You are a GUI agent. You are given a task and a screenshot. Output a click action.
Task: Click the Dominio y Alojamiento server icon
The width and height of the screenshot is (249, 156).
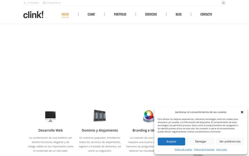pyautogui.click(x=100, y=115)
